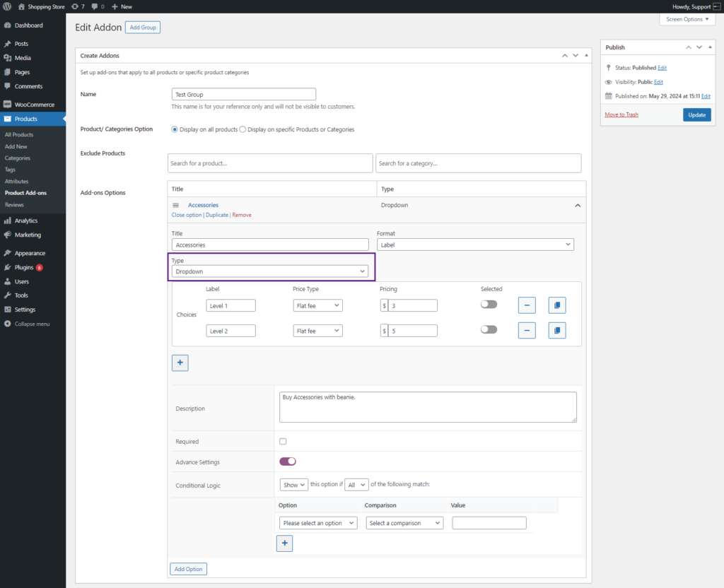Open the Type Dropdown select
The width and height of the screenshot is (724, 588).
coord(270,271)
